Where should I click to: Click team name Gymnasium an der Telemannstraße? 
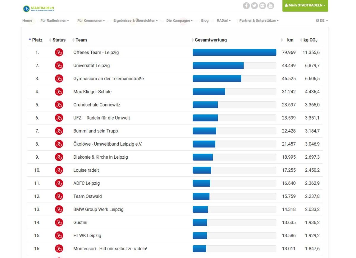point(108,79)
